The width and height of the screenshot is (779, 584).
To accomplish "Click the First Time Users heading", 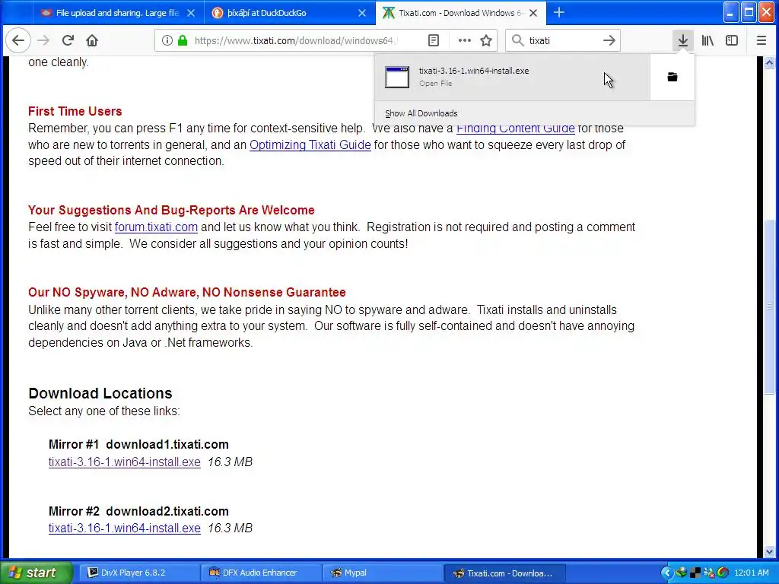I will [75, 111].
